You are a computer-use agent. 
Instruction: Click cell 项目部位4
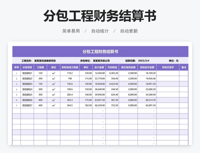[27, 89]
